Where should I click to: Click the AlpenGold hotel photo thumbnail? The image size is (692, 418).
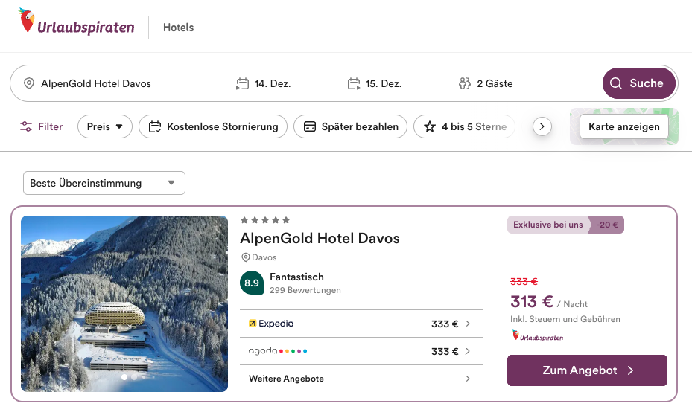point(124,303)
